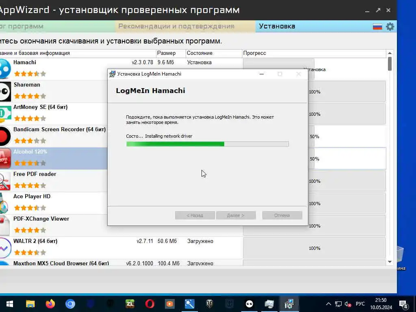This screenshot has width=416, height=312.
Task: Show hidden system tray icons
Action: click(328, 304)
